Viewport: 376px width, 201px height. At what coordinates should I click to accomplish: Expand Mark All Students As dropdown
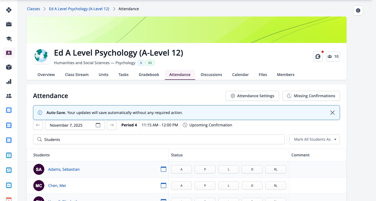pos(315,139)
